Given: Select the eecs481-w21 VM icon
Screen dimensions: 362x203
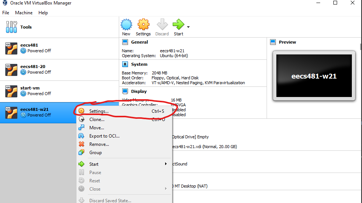Looking at the screenshot, I should click(x=11, y=112).
